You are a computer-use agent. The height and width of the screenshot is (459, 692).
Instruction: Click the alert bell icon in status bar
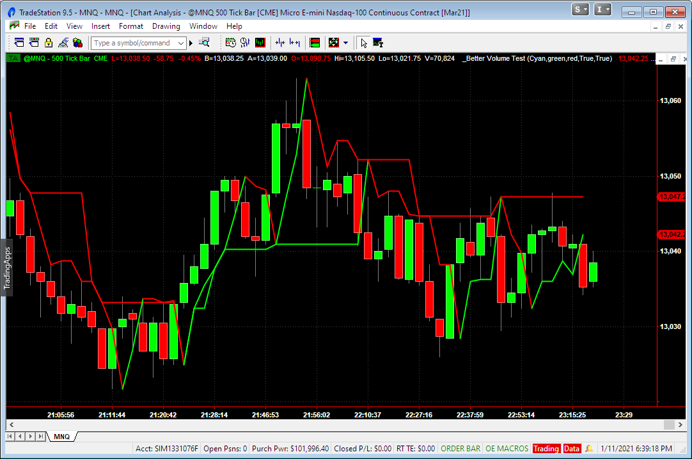pos(589,448)
